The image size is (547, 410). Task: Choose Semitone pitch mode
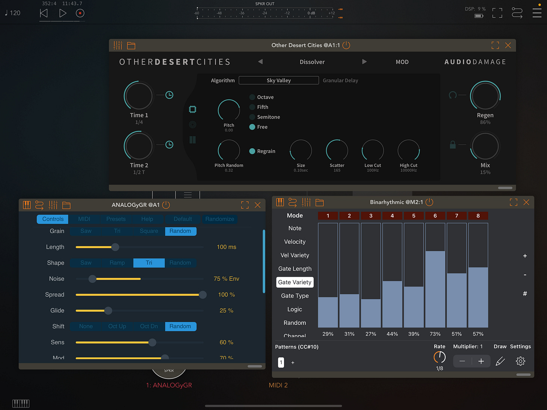pos(264,117)
